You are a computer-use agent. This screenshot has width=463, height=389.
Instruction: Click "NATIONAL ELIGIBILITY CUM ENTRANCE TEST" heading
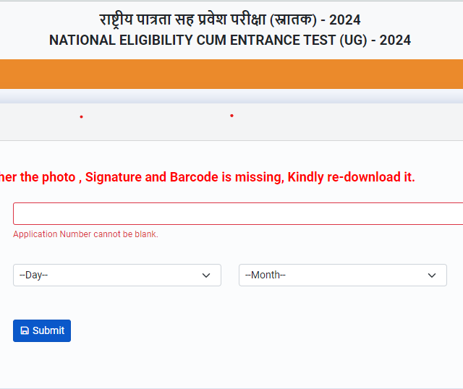(192, 40)
